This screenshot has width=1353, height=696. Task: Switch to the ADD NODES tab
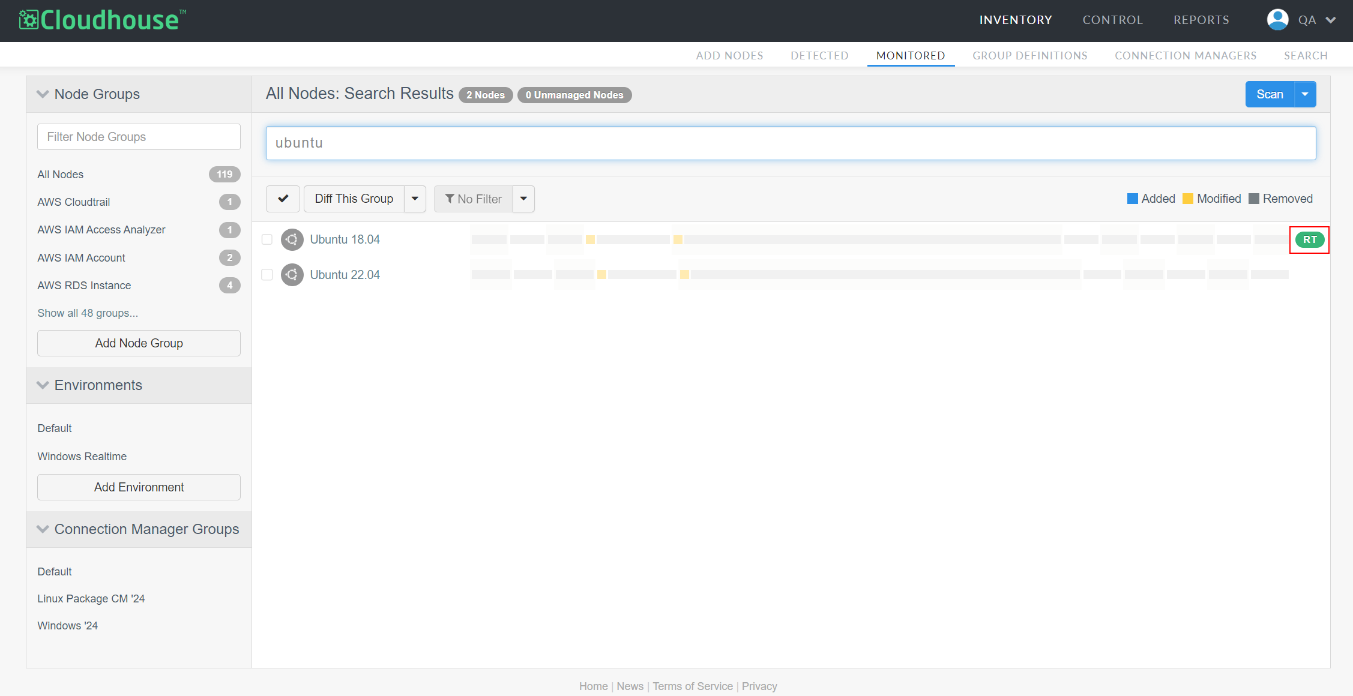[x=729, y=56]
